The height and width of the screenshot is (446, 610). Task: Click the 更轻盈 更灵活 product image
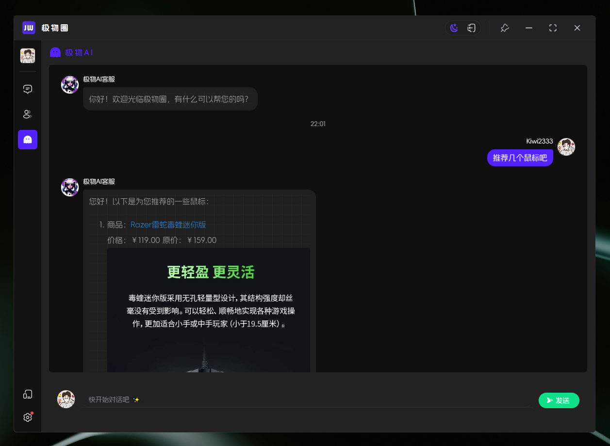pos(209,310)
